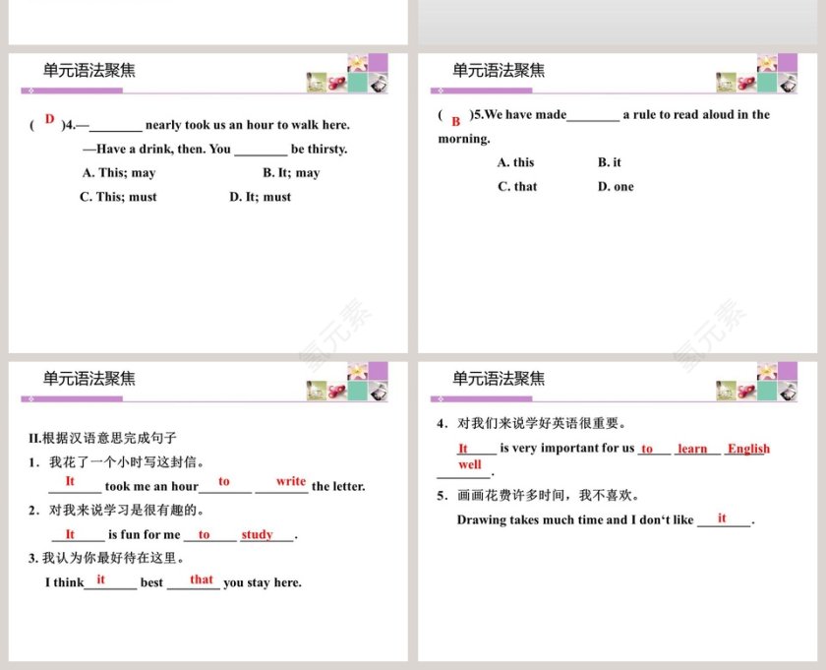Click the red answer 'write' in sentence 1
Image resolution: width=826 pixels, height=670 pixels.
point(291,481)
